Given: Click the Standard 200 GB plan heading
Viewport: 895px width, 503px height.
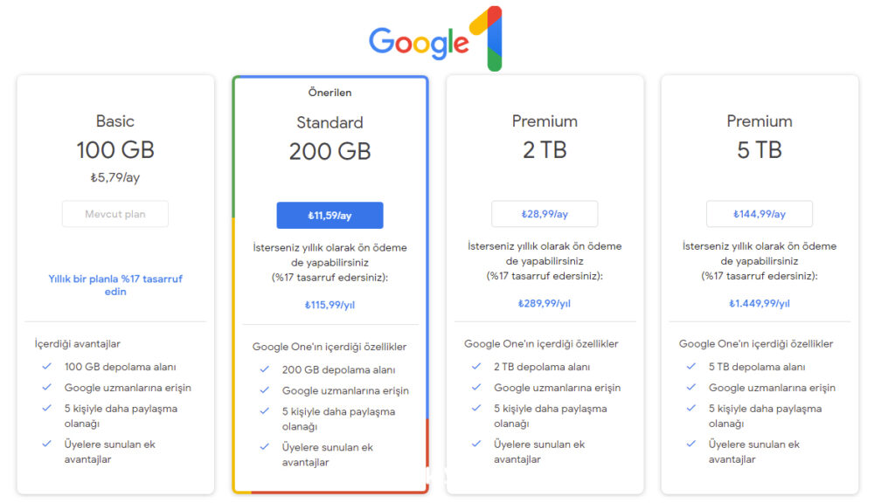Looking at the screenshot, I should click(x=330, y=139).
